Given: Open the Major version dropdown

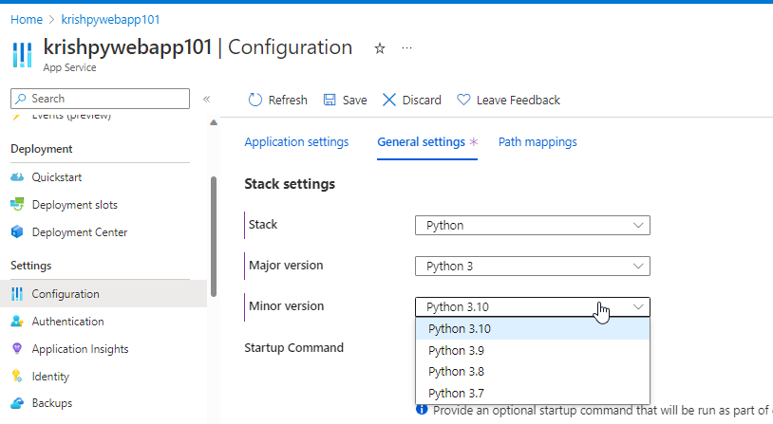Looking at the screenshot, I should point(533,266).
